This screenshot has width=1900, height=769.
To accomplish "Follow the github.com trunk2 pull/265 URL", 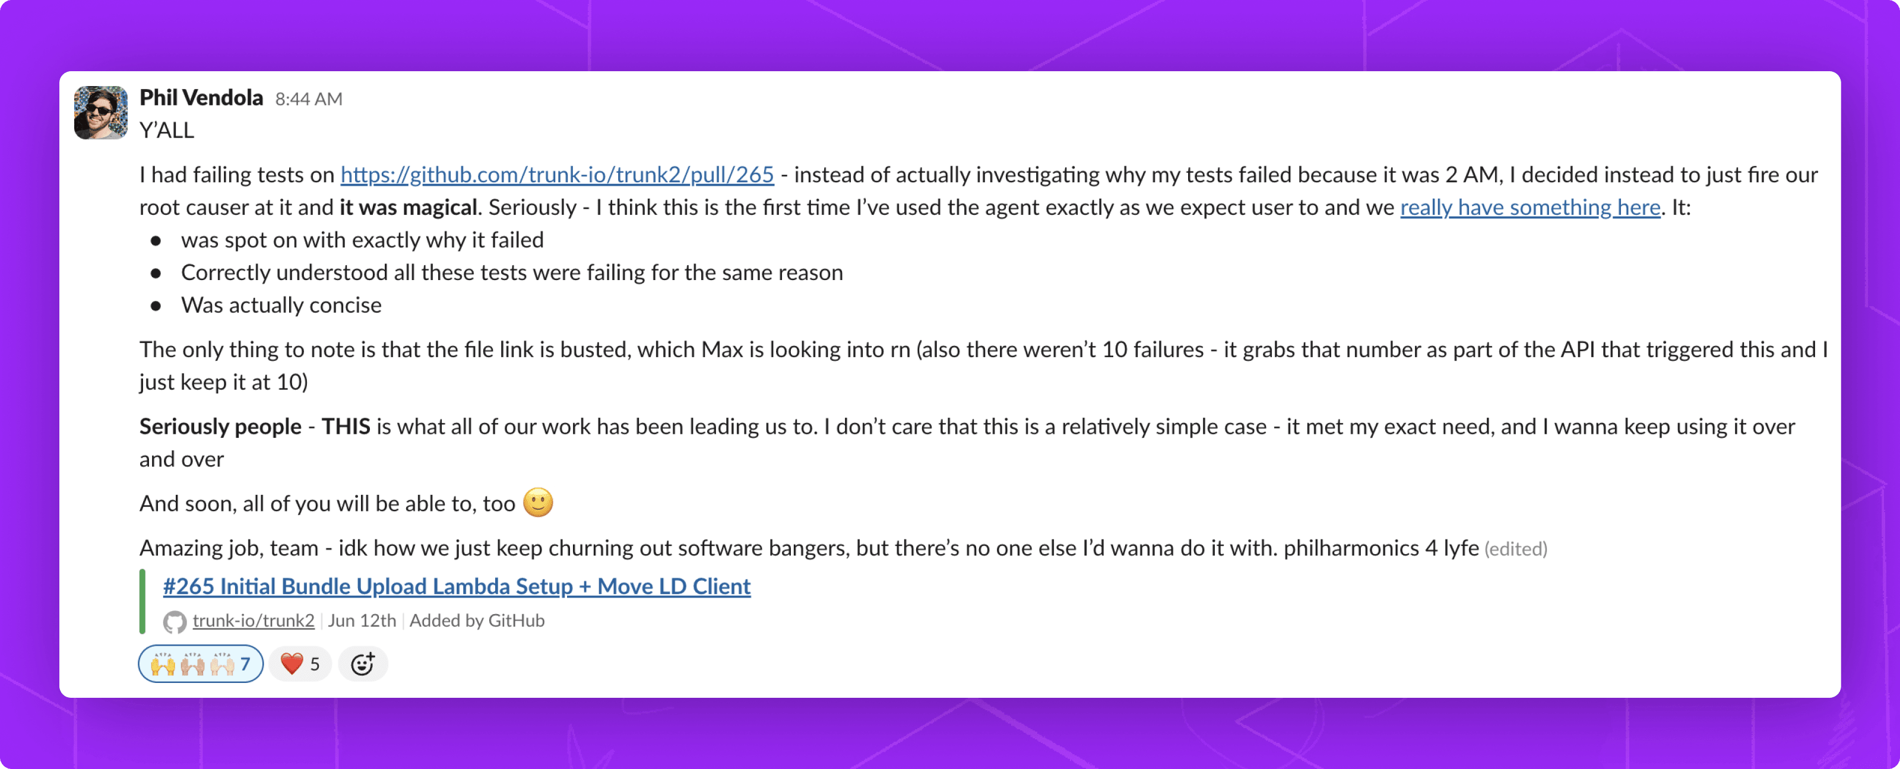I will point(557,174).
